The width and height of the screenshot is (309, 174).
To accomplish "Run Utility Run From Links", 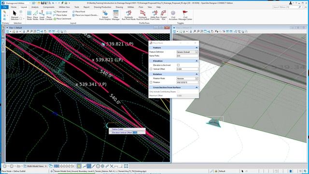I will pos(154,15).
